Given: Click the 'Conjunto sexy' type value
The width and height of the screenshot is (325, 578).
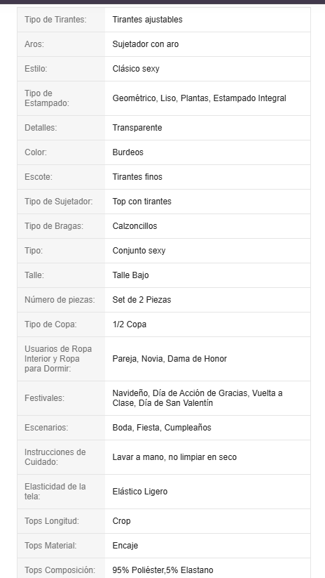Looking at the screenshot, I should tap(139, 251).
